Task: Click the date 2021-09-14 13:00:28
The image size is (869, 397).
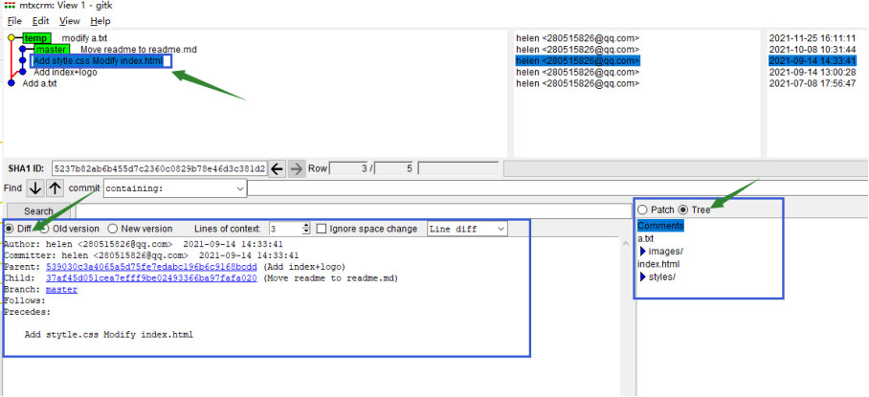Action: [813, 72]
